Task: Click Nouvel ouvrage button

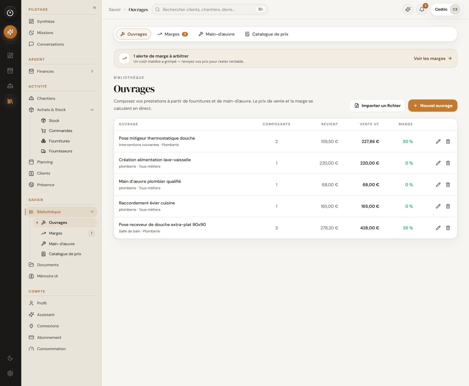Action: point(433,106)
